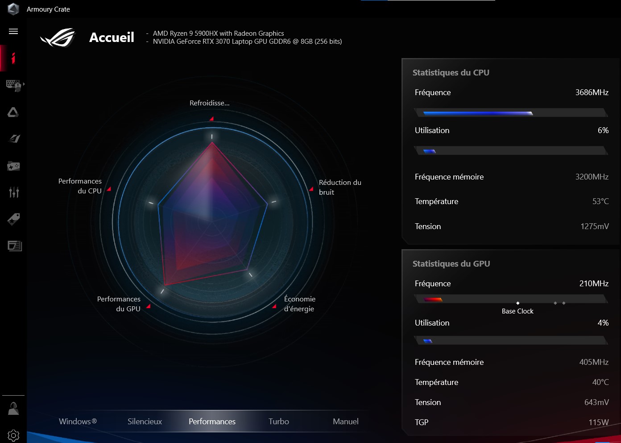
Task: Expand the Devices submenu arrow in the sidebar
Action: click(24, 84)
